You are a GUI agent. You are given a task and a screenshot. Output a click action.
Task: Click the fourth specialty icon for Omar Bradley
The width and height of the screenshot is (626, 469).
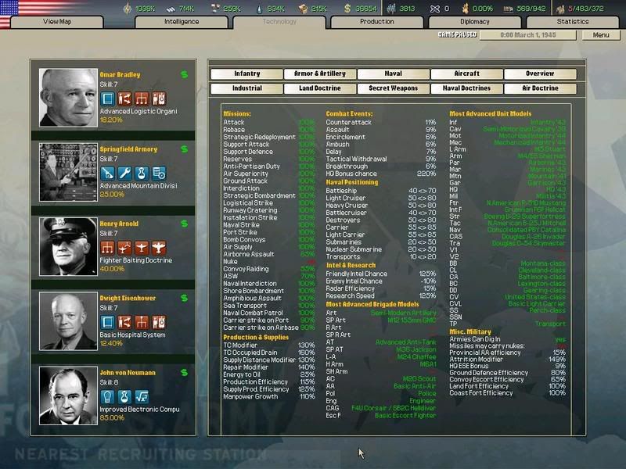[x=159, y=98]
